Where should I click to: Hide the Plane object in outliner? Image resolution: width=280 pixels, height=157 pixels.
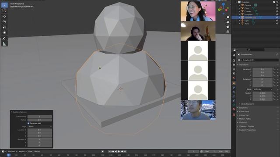point(277,24)
